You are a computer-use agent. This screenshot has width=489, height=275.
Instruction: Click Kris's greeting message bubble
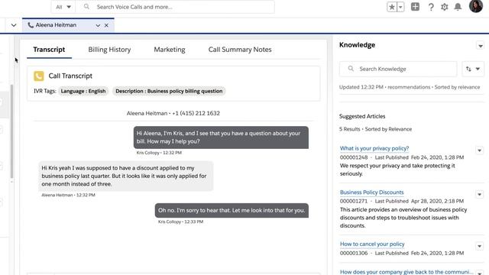[221, 137]
